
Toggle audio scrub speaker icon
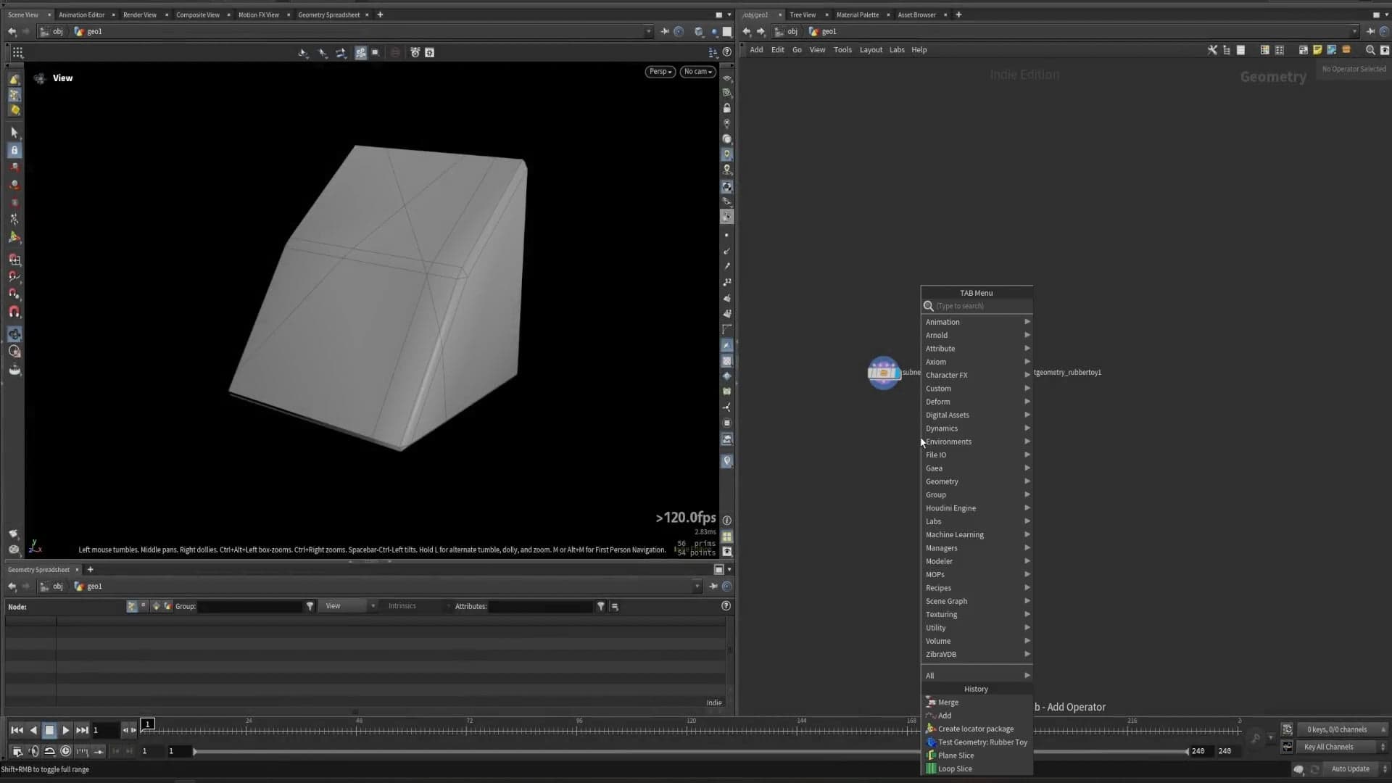(x=33, y=751)
